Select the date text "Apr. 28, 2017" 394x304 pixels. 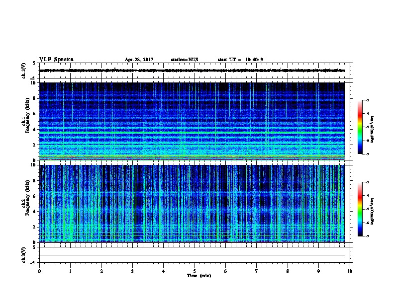[139, 60]
